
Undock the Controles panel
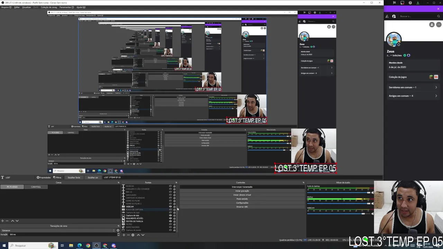point(304,183)
